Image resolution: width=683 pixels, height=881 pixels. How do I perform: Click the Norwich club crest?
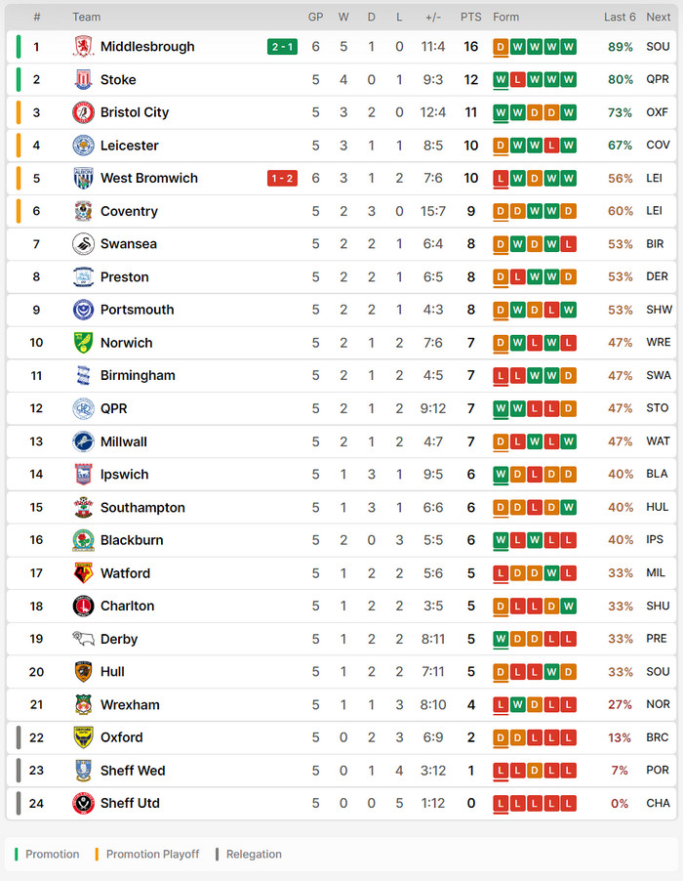83,343
